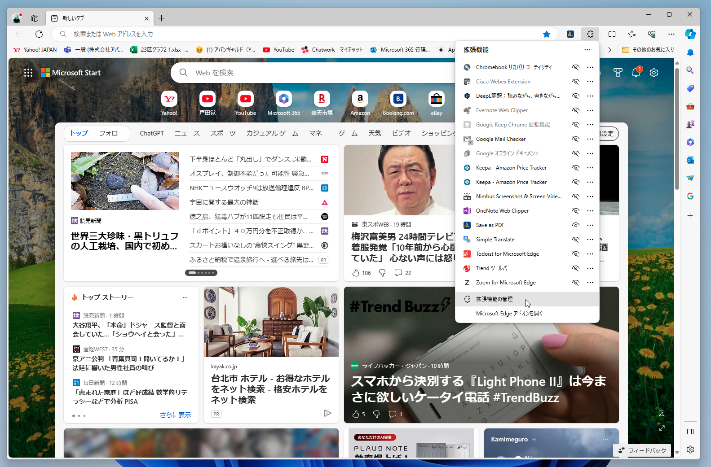Toggle toolbar visibility for Simple Translate
The height and width of the screenshot is (467, 711).
[x=575, y=240]
